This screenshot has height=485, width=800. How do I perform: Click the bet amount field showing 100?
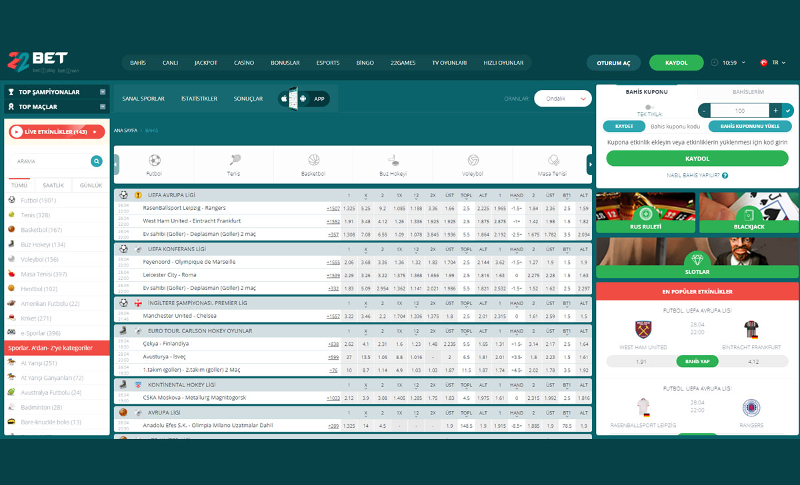pos(740,111)
